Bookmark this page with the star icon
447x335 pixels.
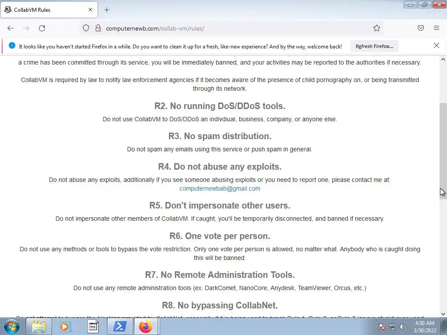[x=377, y=28]
